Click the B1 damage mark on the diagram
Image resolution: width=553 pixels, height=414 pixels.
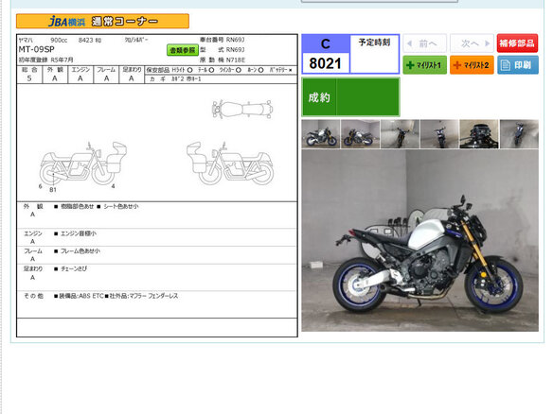click(x=53, y=190)
